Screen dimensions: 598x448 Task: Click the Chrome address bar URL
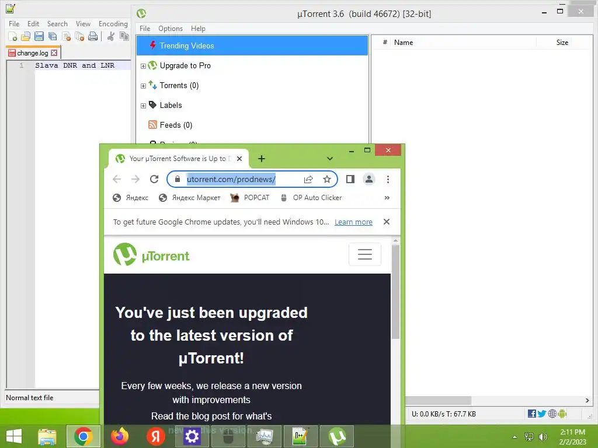tap(231, 179)
